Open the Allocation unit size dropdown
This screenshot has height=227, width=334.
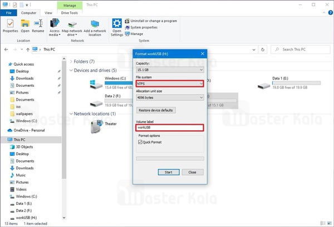point(170,97)
